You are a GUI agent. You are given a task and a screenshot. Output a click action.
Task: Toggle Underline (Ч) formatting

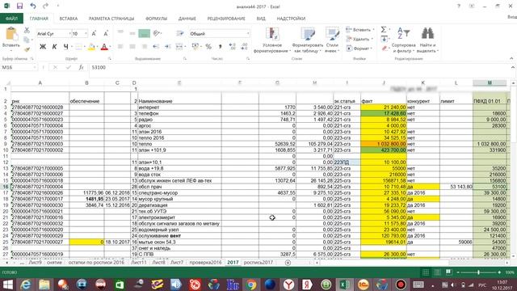click(66, 47)
